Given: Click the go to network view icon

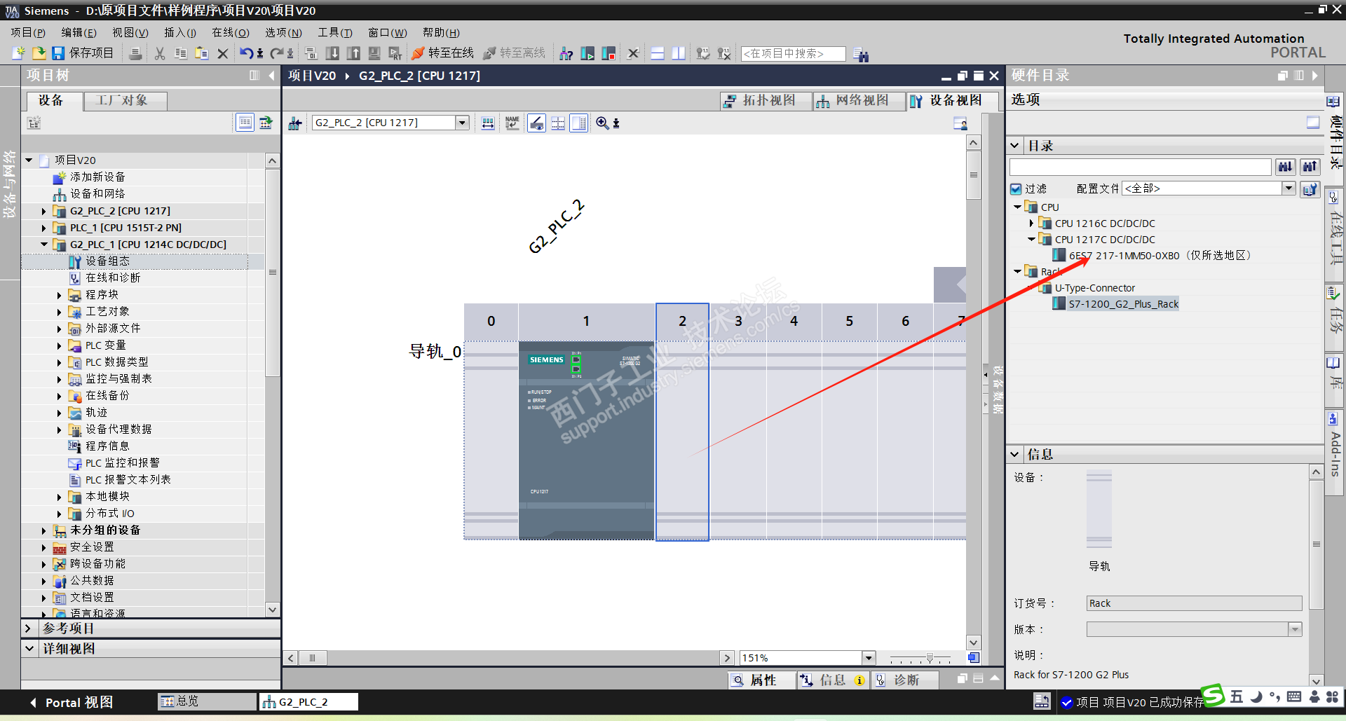Looking at the screenshot, I should (x=295, y=123).
